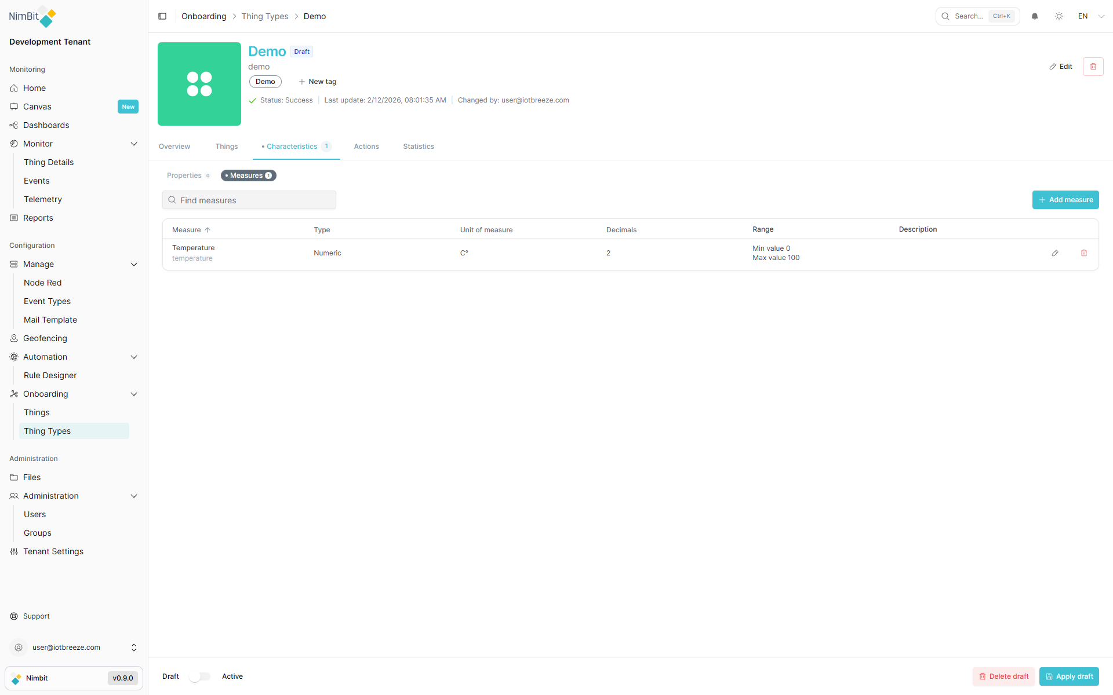Delete the Temperature measure trash icon
1113x695 pixels.
click(x=1084, y=253)
